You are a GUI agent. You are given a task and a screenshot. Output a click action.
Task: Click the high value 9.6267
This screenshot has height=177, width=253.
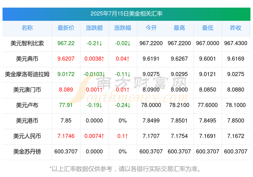(x=179, y=59)
